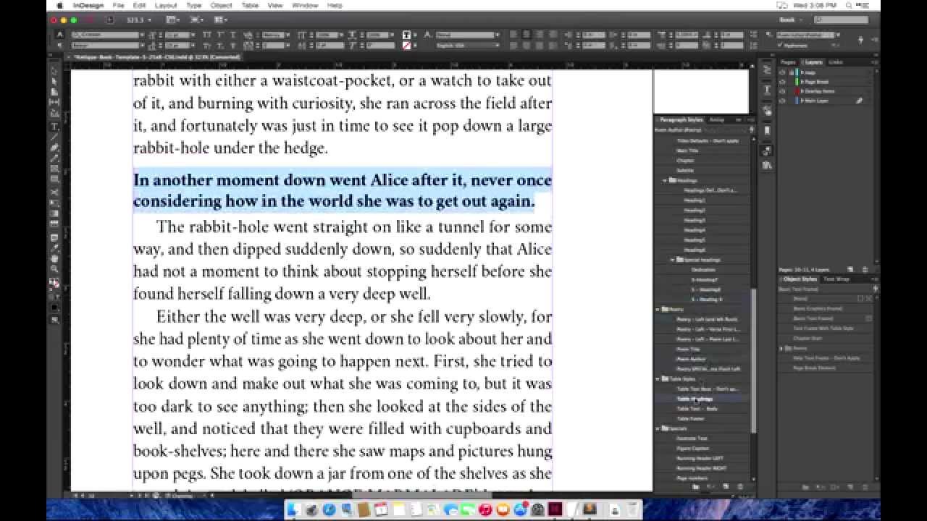Switch to character formatting controls icon
The image size is (927, 521).
(x=60, y=35)
